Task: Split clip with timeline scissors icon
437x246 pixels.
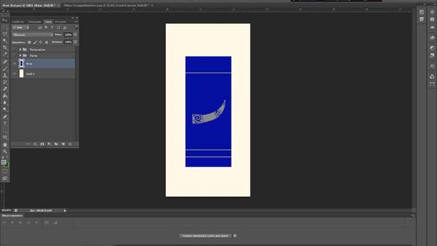Action: click(47, 223)
